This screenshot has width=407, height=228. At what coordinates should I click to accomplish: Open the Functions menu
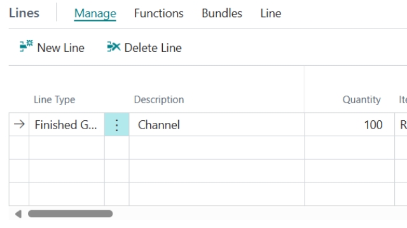point(159,13)
